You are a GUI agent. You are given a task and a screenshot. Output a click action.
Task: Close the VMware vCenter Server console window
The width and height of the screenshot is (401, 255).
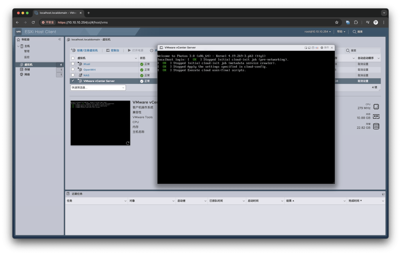[x=332, y=47]
